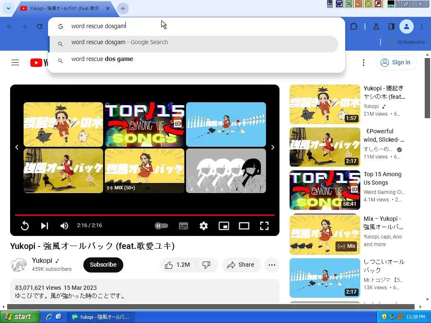This screenshot has height=323, width=431.
Task: Open the security shield tray icon
Action: [x=384, y=317]
